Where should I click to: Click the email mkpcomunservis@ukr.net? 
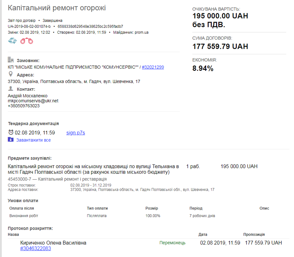(33, 101)
